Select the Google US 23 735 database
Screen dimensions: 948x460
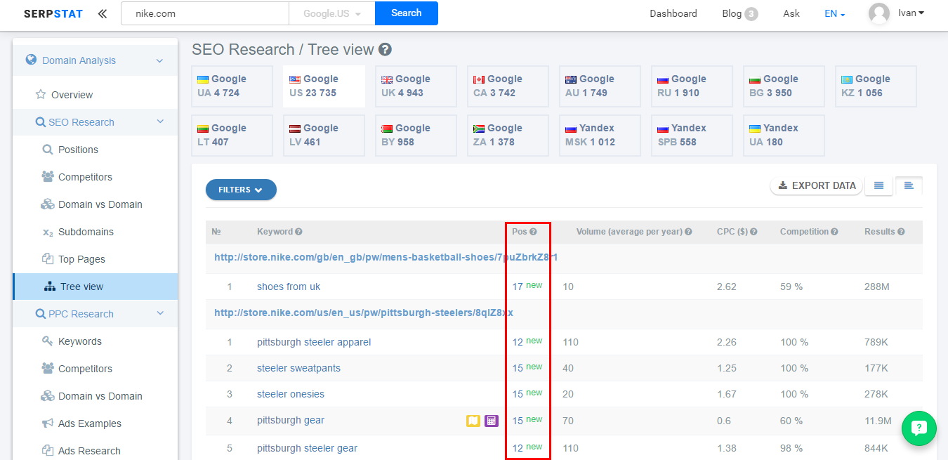[324, 86]
